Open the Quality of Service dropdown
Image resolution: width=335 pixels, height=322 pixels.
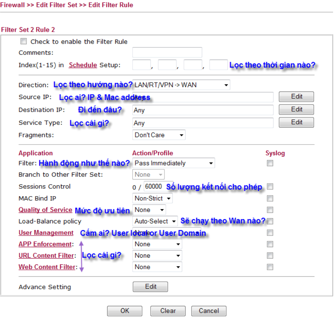click(149, 210)
